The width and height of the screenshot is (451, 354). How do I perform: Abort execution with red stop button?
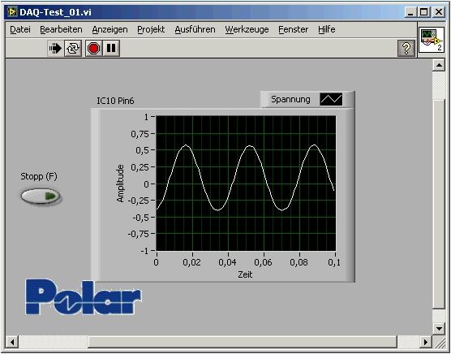tap(93, 48)
